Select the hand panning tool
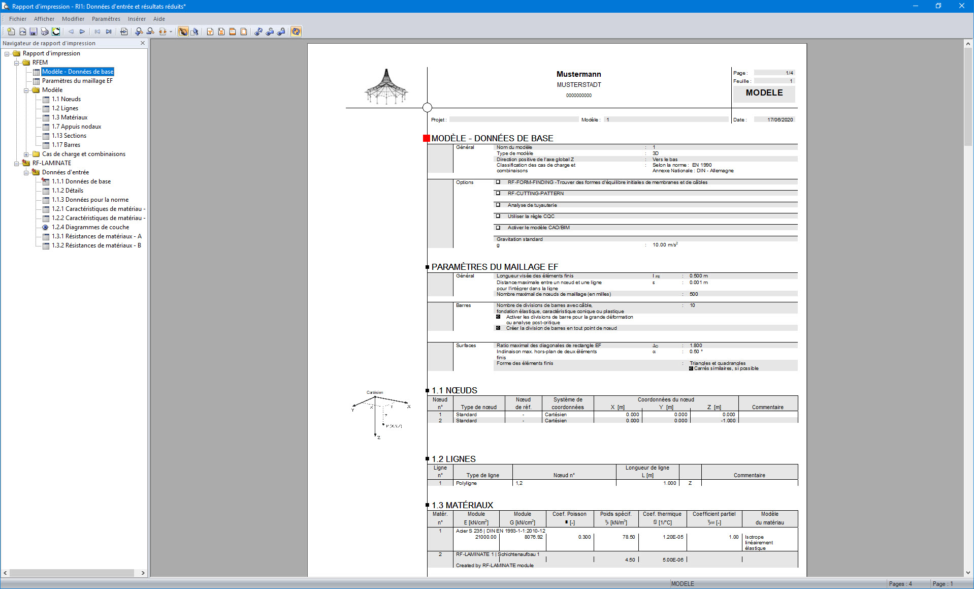This screenshot has width=974, height=589. point(183,32)
